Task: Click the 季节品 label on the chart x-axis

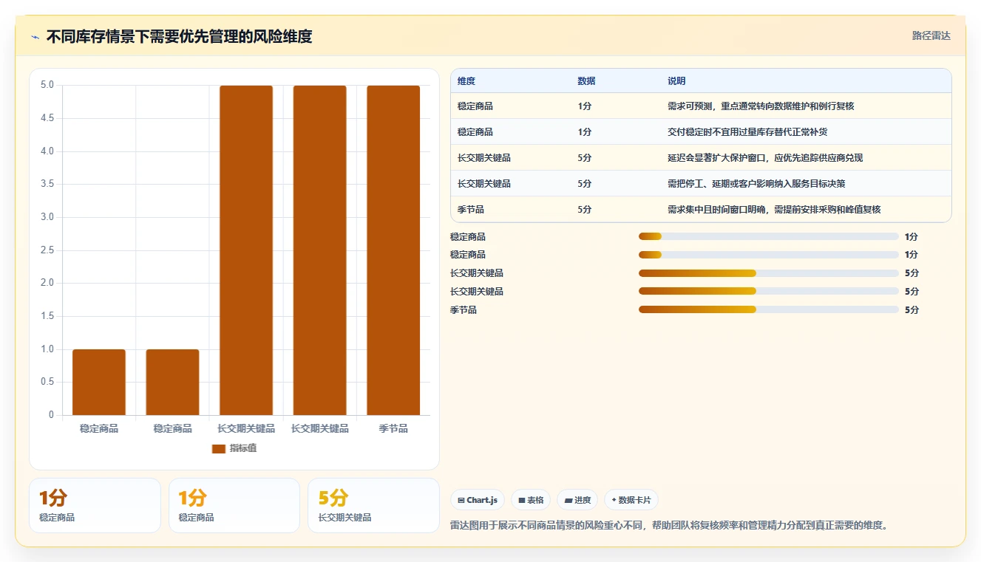Action: click(x=393, y=428)
